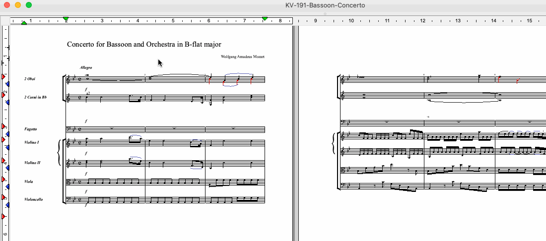Select the red ruler marker beside 2 Corni in Bb
546x241 pixels.
(3, 95)
